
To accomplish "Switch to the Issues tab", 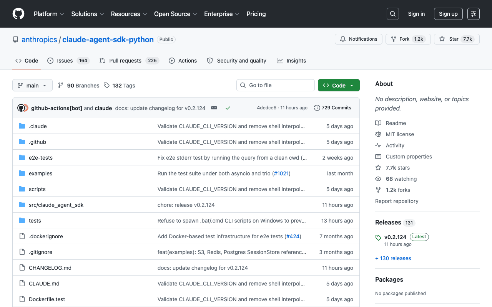I will click(x=68, y=61).
